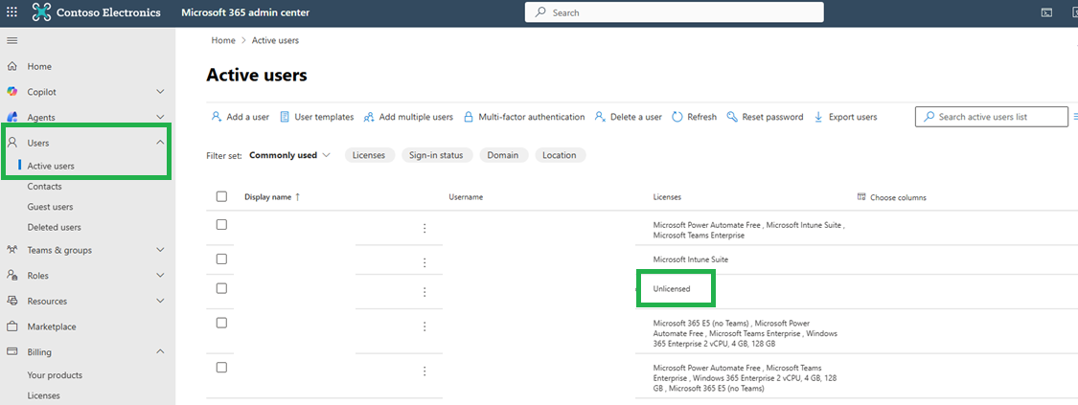The width and height of the screenshot is (1078, 405).
Task: Click the Export users download icon
Action: 819,117
